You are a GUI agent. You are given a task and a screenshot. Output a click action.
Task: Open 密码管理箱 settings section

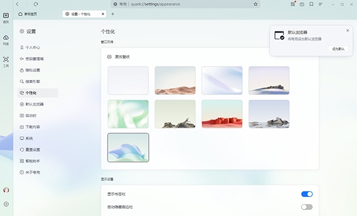(37, 59)
